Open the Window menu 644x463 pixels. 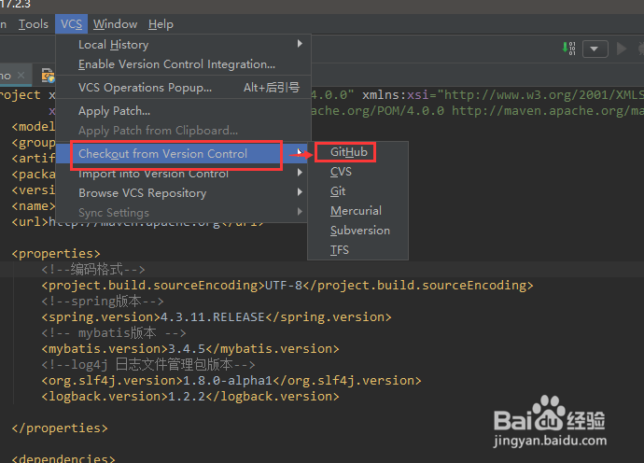(x=115, y=24)
